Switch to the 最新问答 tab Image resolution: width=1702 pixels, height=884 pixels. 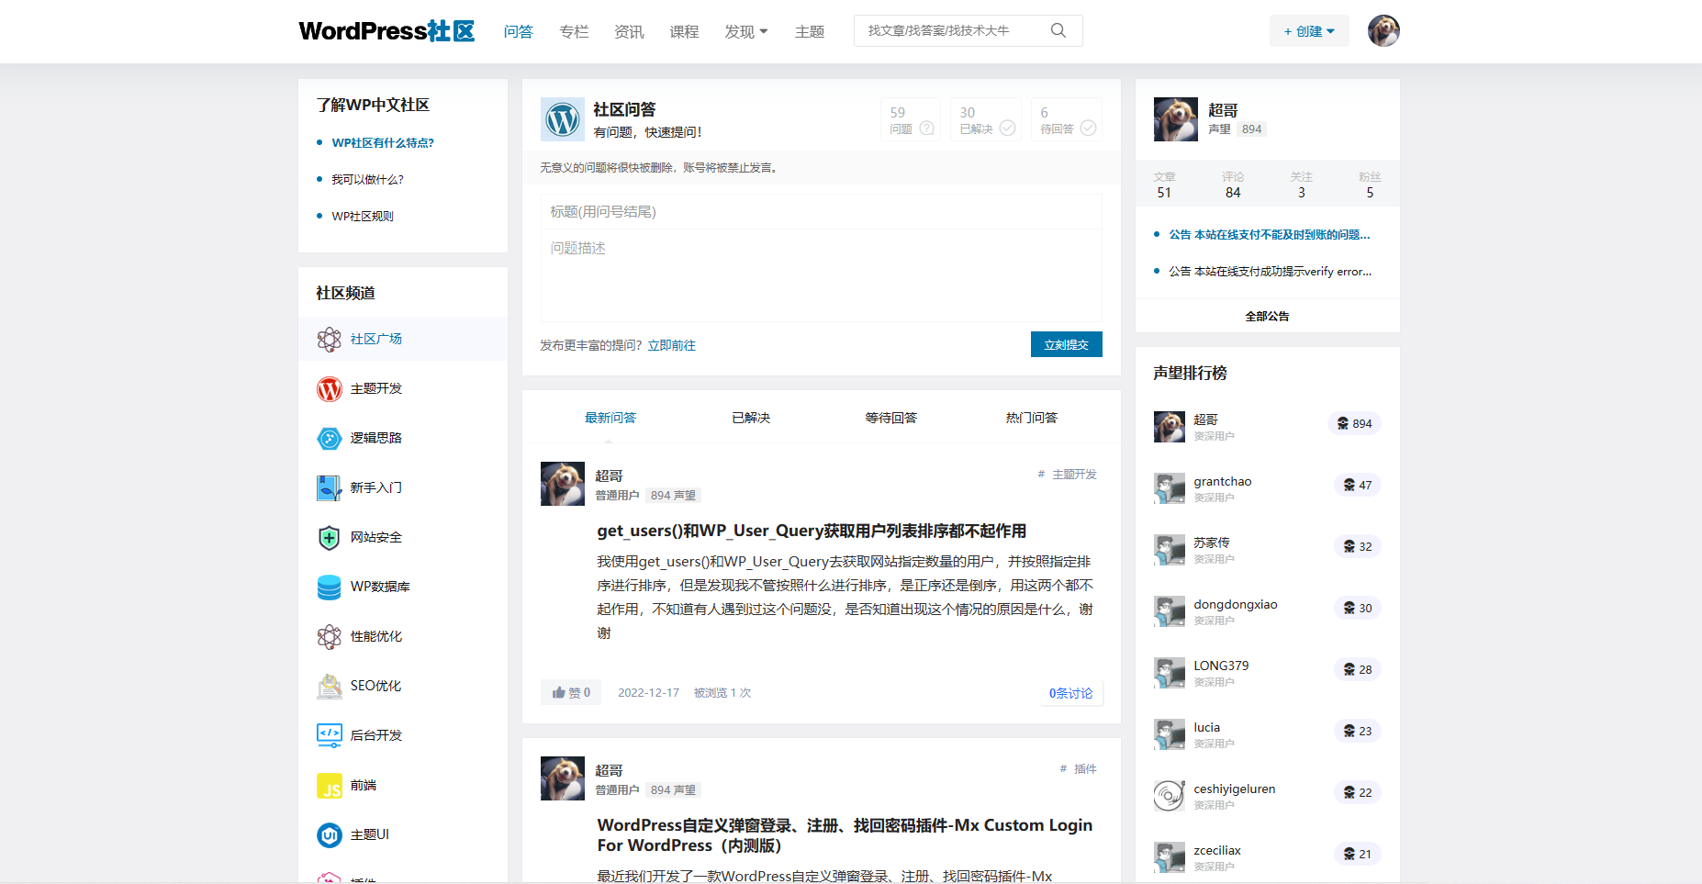(x=610, y=418)
